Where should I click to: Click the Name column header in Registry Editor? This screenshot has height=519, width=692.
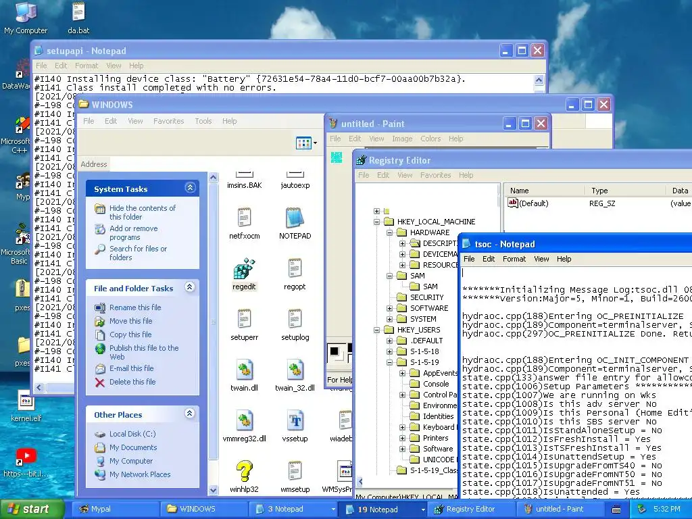[x=545, y=191]
